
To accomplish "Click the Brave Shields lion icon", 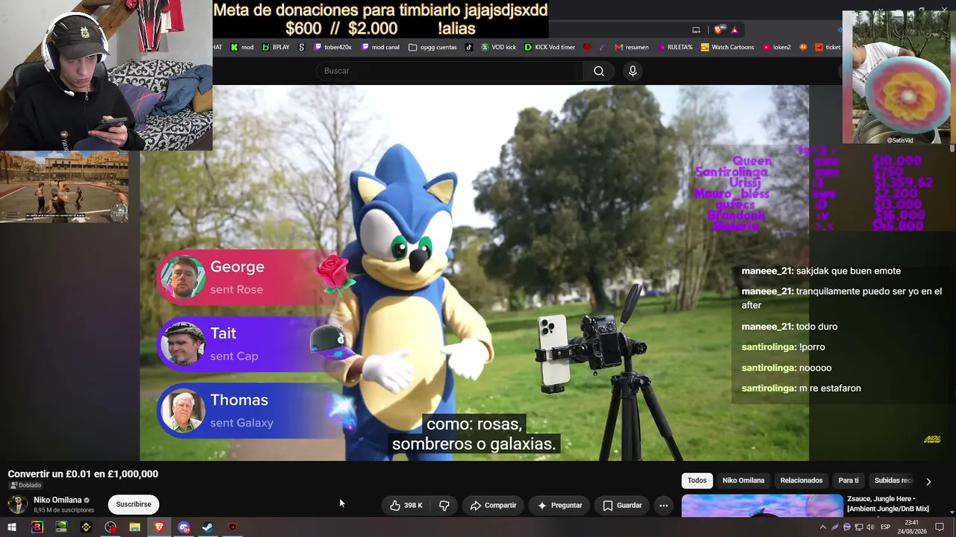I will [x=718, y=30].
